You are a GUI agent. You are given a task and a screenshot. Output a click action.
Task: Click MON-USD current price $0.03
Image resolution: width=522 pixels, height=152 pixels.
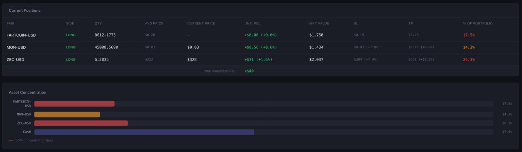pos(193,48)
